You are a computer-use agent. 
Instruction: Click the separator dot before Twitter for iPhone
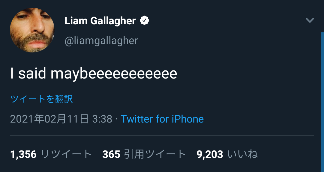(116, 120)
